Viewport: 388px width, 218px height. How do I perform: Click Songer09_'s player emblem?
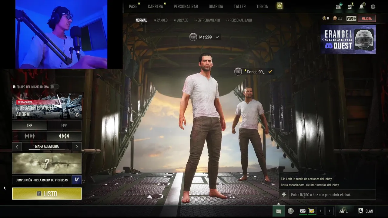[238, 72]
